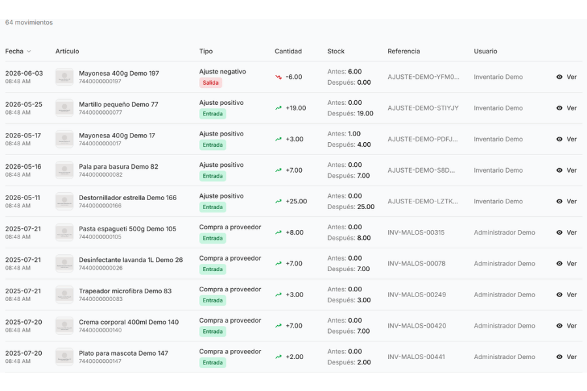Click green trend arrow beside +8.00
Viewport: 587px width, 391px height.
(278, 233)
